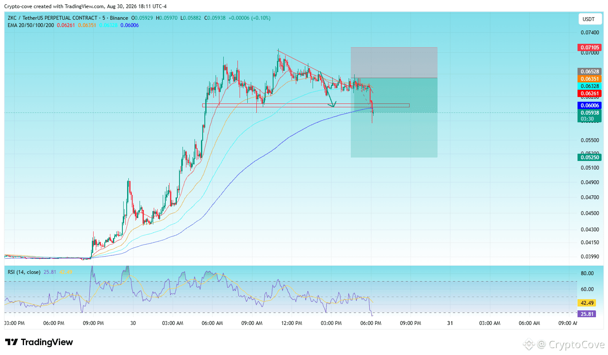Click the TradingView logo icon
Image resolution: width=608 pixels, height=355 pixels.
(12, 342)
